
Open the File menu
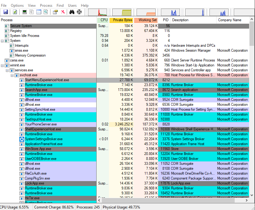click(x=4, y=5)
